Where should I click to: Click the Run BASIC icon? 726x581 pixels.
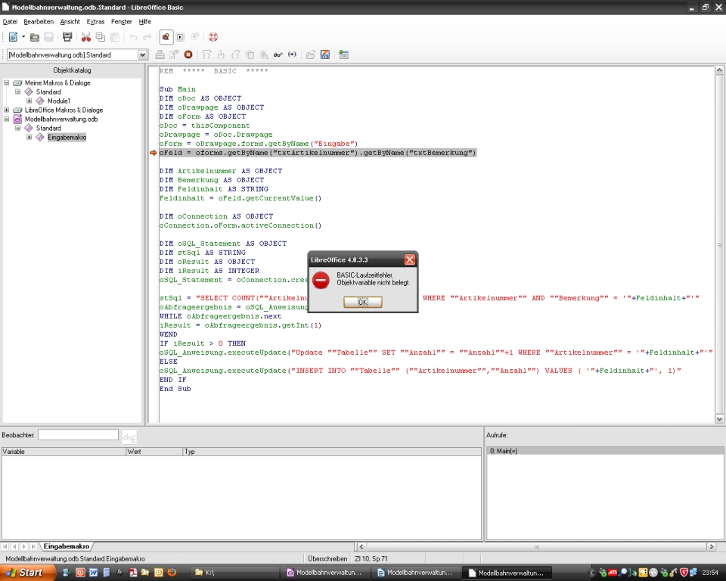[x=174, y=54]
